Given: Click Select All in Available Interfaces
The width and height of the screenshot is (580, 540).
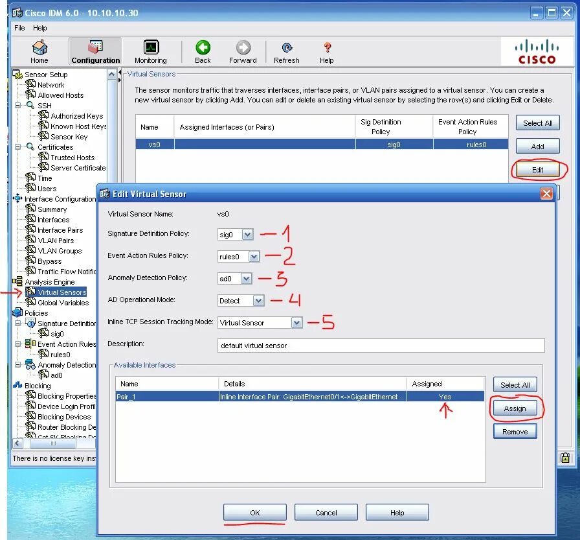Looking at the screenshot, I should [515, 385].
